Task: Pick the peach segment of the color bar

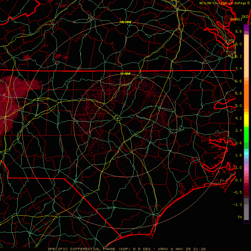Action: pos(246,57)
